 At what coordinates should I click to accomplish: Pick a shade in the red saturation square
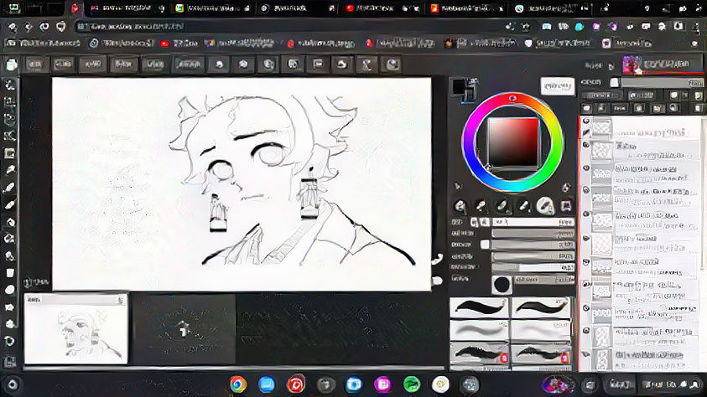[513, 142]
